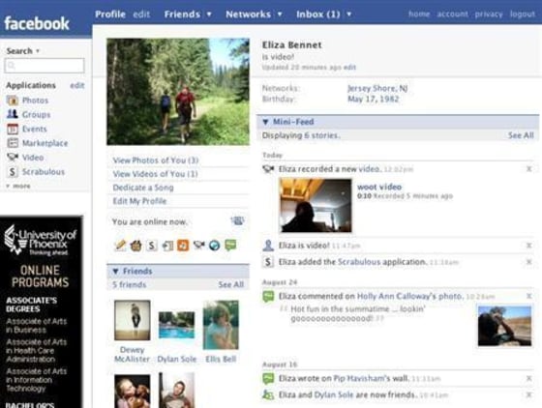Click See All in Friends section
Screen dimensions: 542x408
[x=231, y=284]
